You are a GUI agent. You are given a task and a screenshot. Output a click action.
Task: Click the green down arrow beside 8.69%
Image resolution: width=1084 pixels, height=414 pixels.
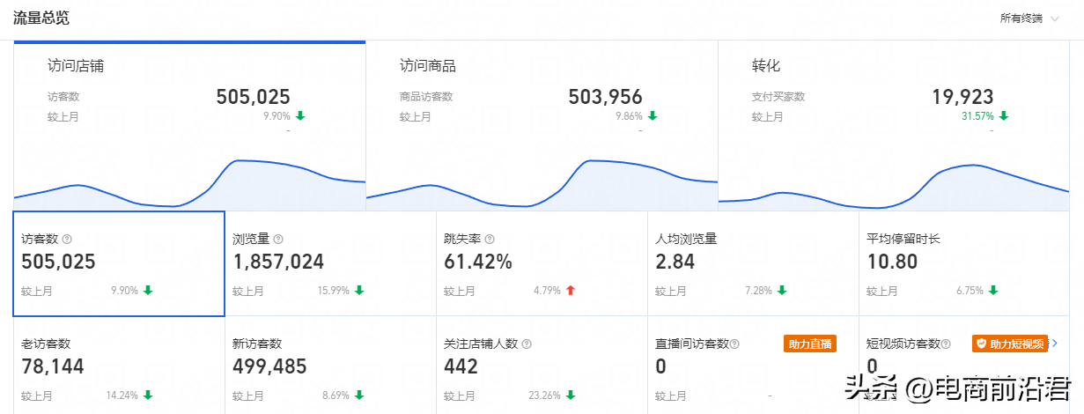point(359,395)
